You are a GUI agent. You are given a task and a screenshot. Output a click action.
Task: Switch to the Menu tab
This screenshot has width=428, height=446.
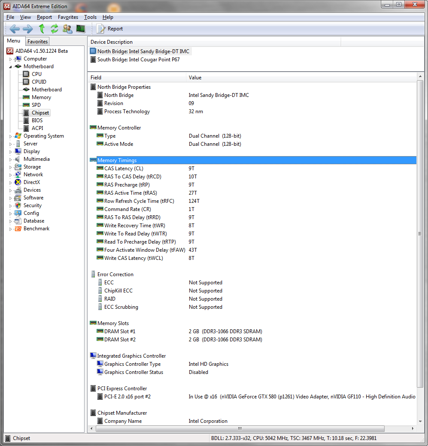click(x=14, y=41)
